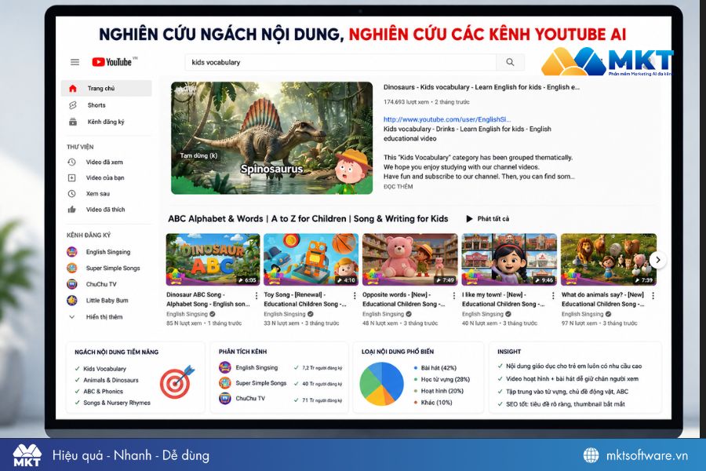Click the thumbs-up liked icon
The height and width of the screenshot is (471, 706).
[71, 209]
